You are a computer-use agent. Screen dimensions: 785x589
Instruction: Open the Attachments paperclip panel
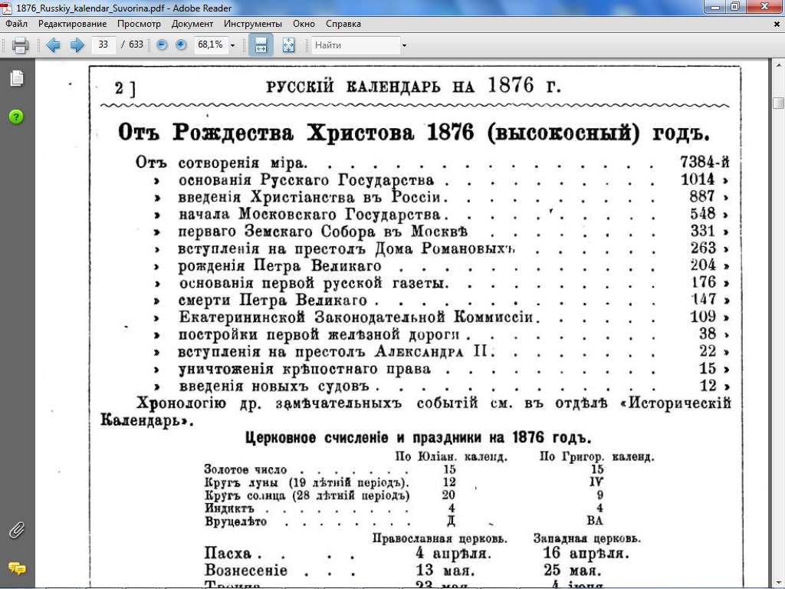(16, 530)
